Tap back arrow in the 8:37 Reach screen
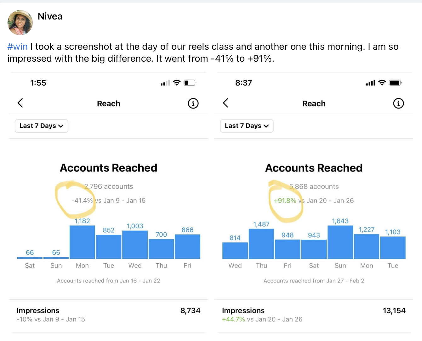The image size is (422, 341). (225, 103)
